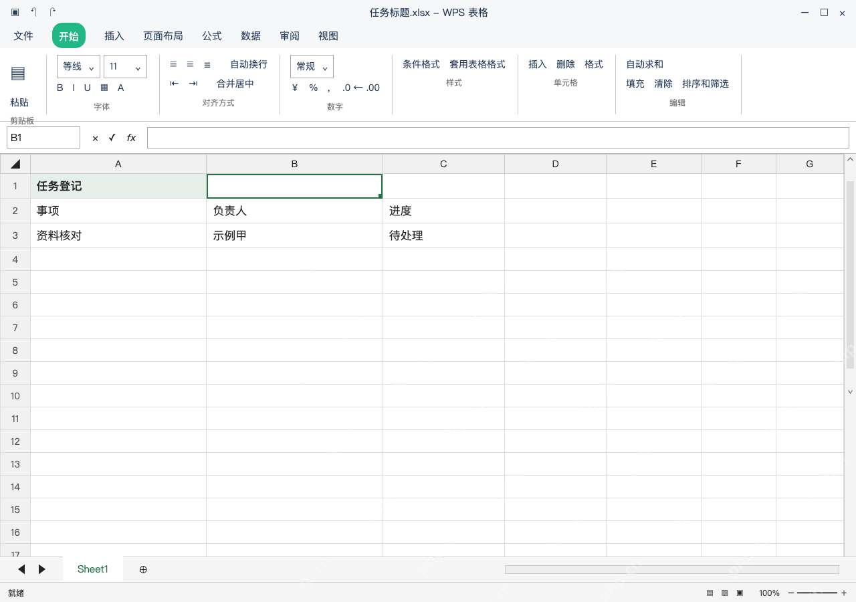
Task: Click the undo arrow in the title bar
Action: [x=33, y=12]
